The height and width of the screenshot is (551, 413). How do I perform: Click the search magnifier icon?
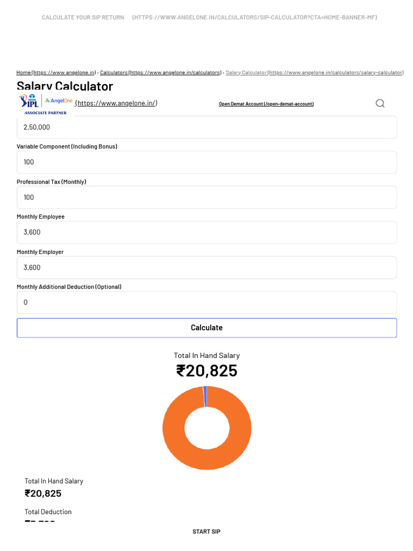point(380,103)
